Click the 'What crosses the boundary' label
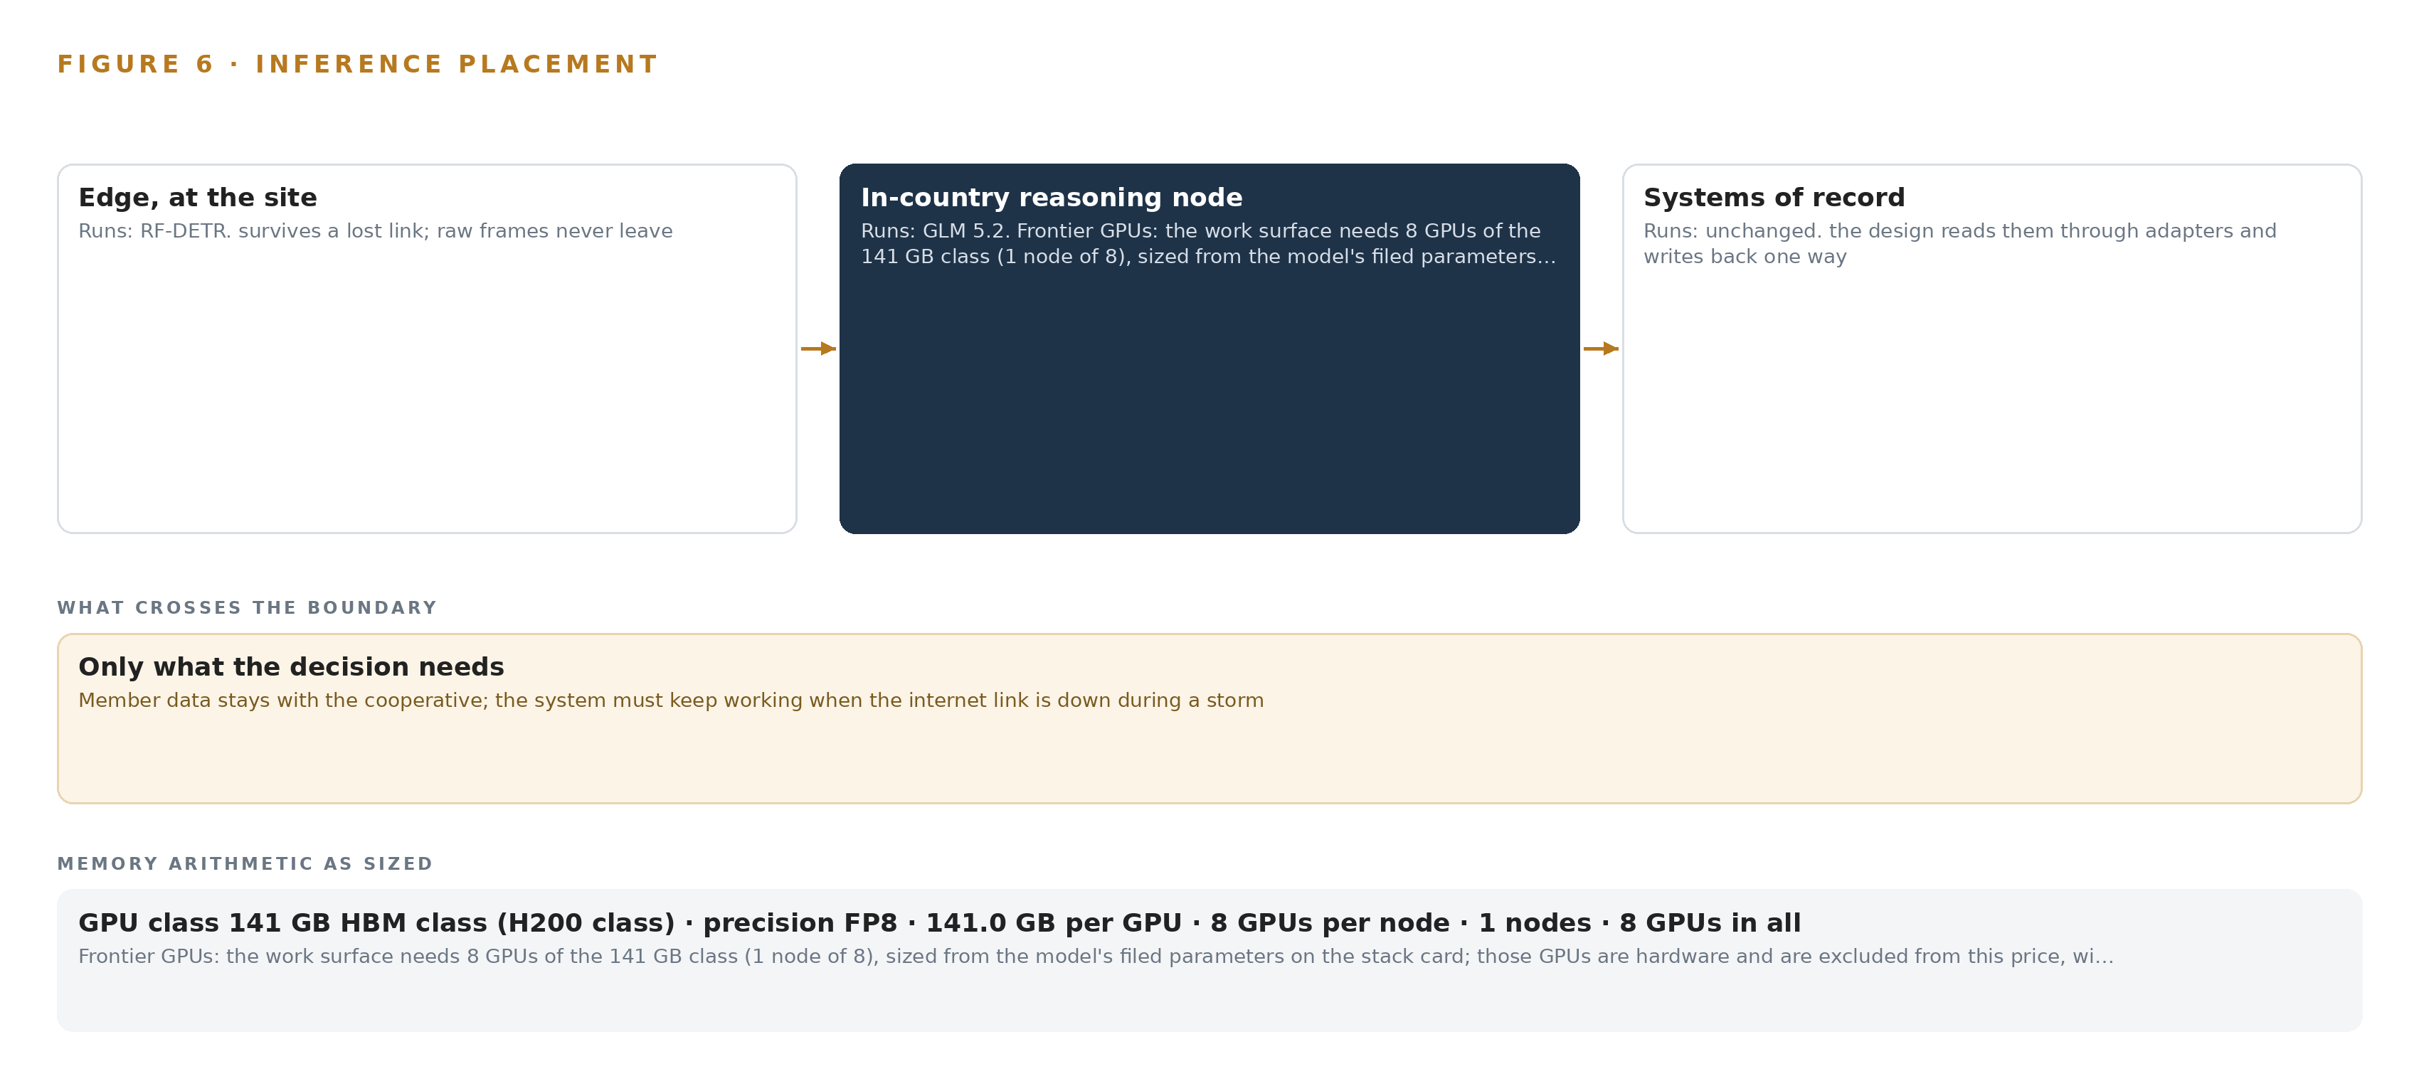 click(247, 607)
